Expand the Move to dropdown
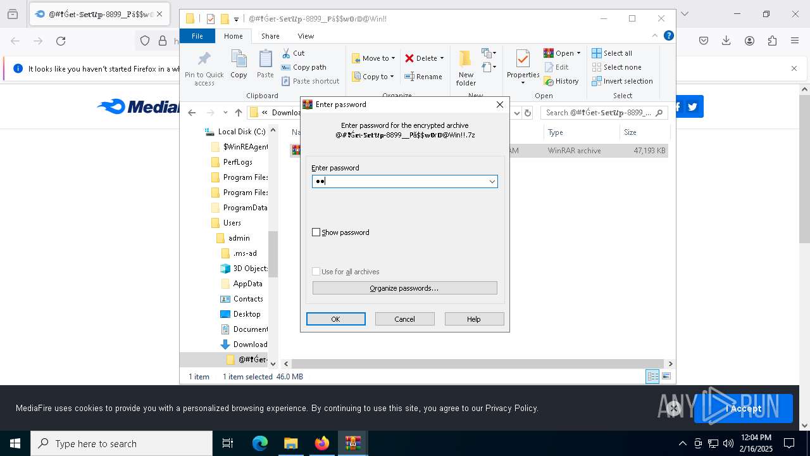This screenshot has width=810, height=456. pos(393,58)
